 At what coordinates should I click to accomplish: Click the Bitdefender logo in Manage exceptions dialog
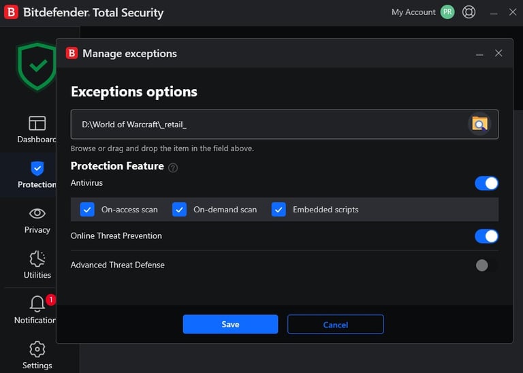point(72,53)
